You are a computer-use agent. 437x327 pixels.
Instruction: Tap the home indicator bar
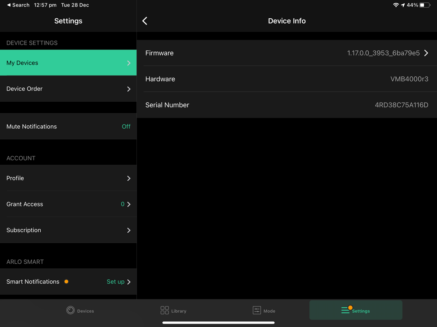pyautogui.click(x=219, y=323)
